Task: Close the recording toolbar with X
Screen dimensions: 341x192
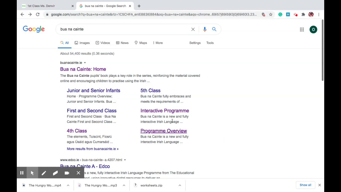Action: [x=78, y=173]
